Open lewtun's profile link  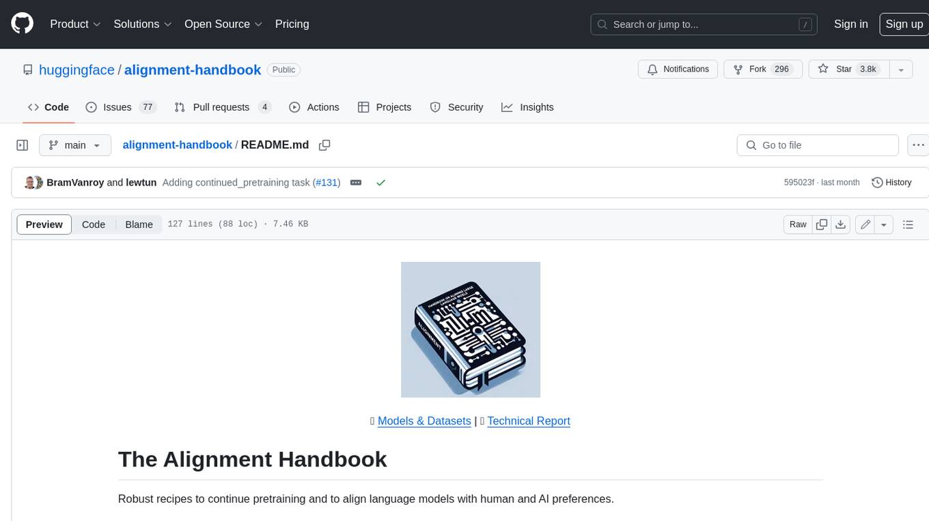(x=141, y=183)
